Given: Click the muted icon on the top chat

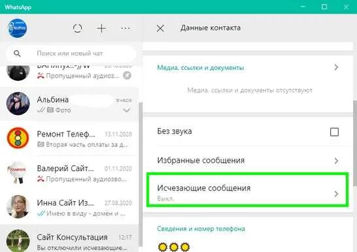Looking at the screenshot, I should pos(127,76).
